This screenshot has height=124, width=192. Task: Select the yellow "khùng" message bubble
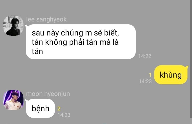[171, 75]
